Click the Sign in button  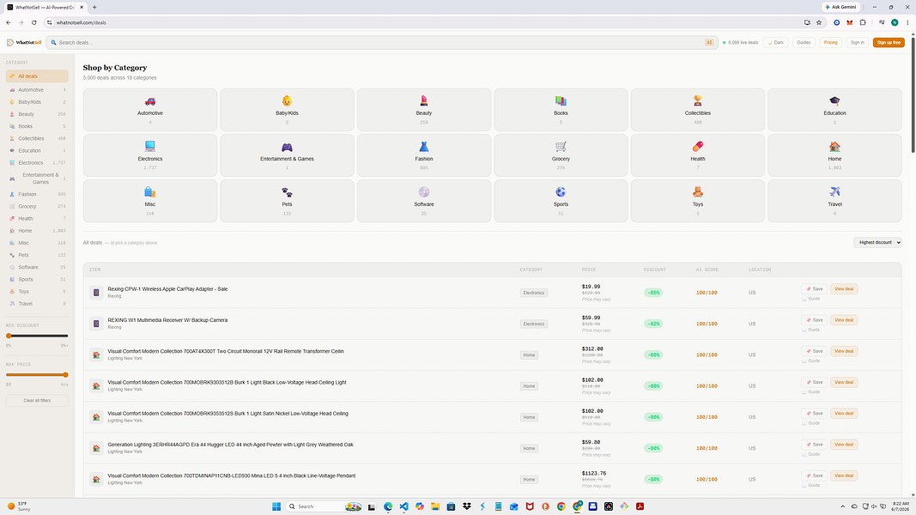857,43
